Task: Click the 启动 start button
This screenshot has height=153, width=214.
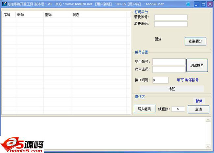Action: pyautogui.click(x=198, y=109)
